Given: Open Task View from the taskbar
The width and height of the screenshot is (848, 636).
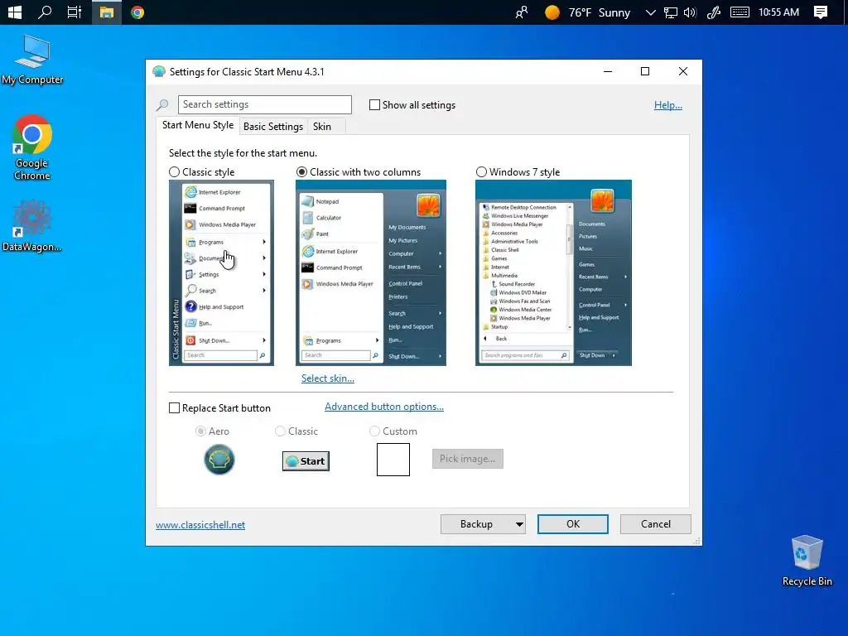Looking at the screenshot, I should coord(74,12).
